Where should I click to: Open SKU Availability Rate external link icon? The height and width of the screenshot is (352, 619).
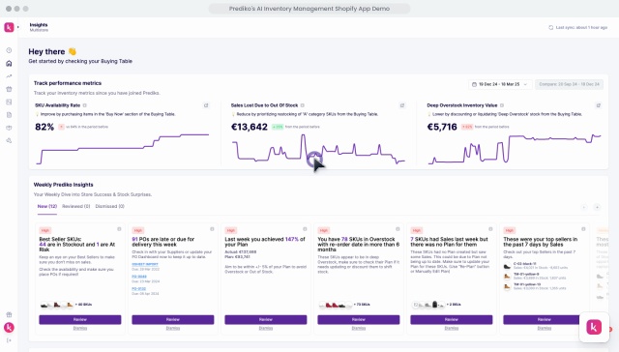click(206, 105)
